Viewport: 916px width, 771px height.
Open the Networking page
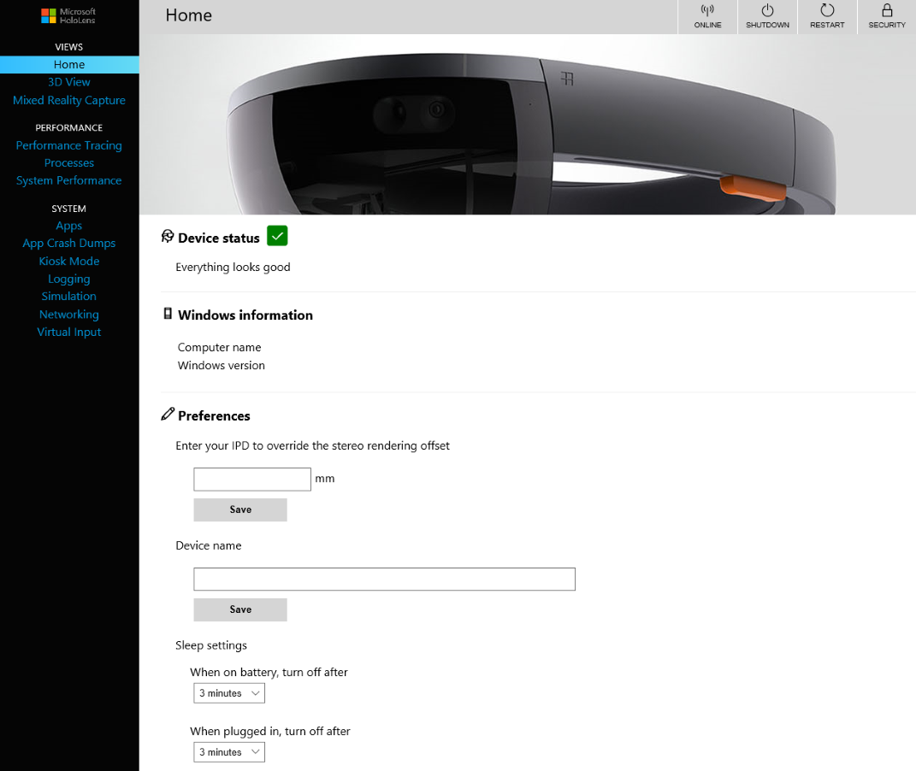click(x=69, y=315)
